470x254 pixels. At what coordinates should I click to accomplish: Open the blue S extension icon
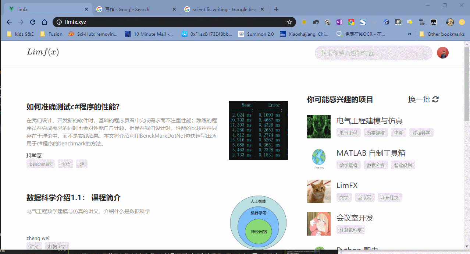click(x=363, y=22)
